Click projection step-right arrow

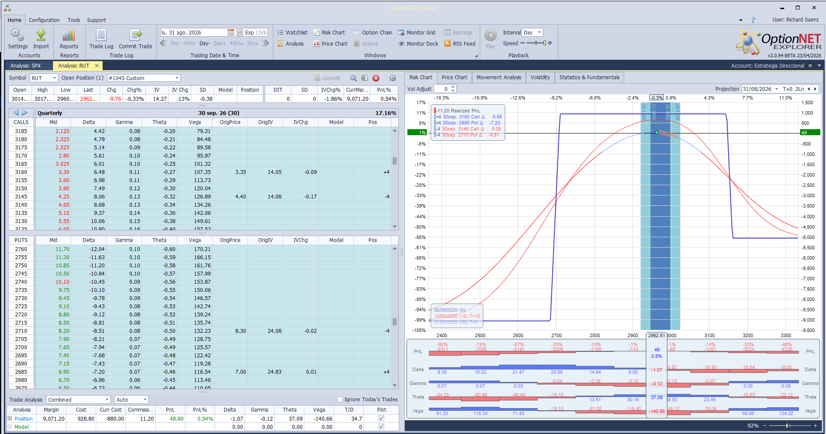click(x=815, y=89)
